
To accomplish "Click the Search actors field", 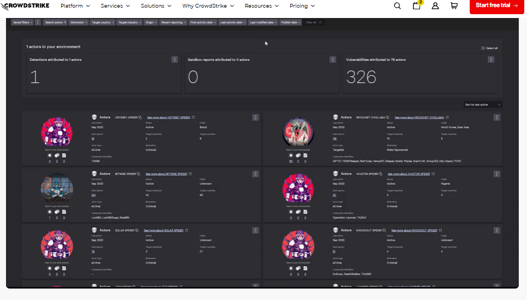I will 56,22.
